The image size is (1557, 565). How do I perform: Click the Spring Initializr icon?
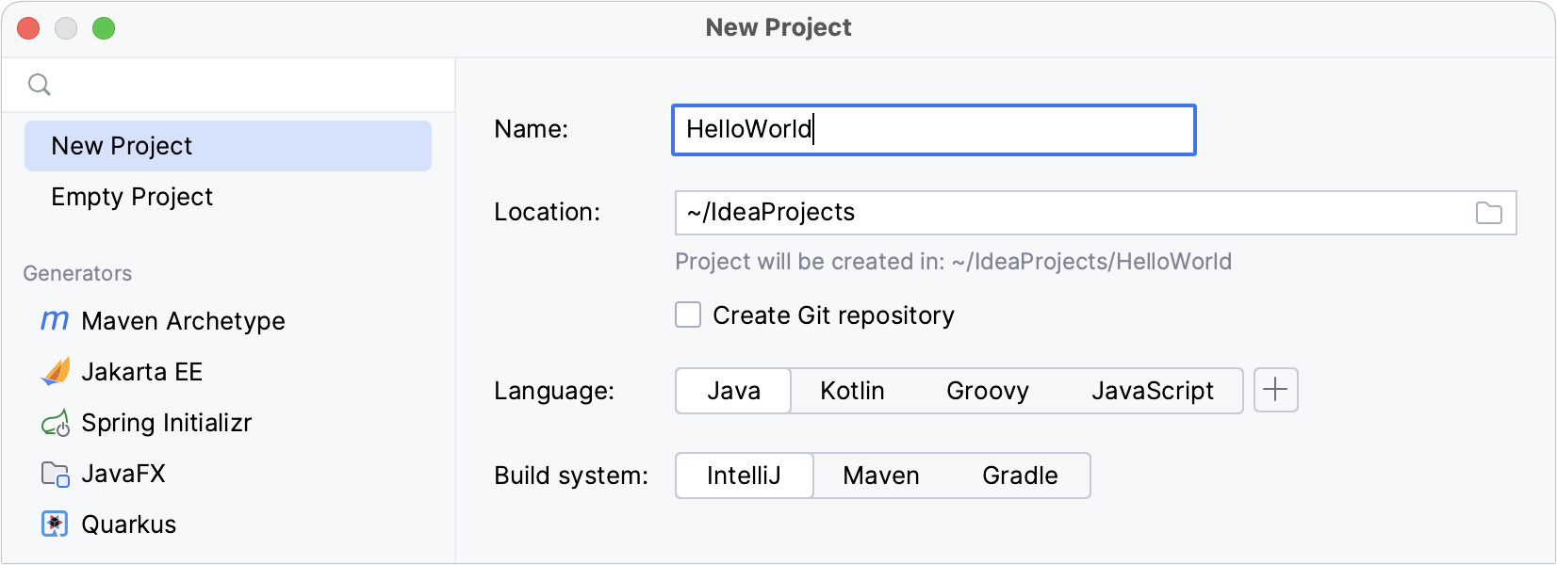coord(56,423)
